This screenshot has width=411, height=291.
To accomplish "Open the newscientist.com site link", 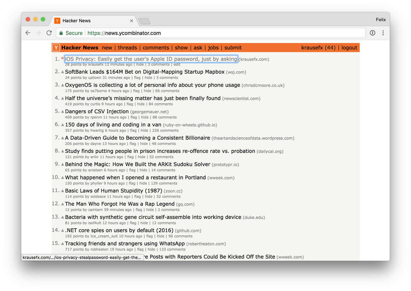I will coord(241,99).
